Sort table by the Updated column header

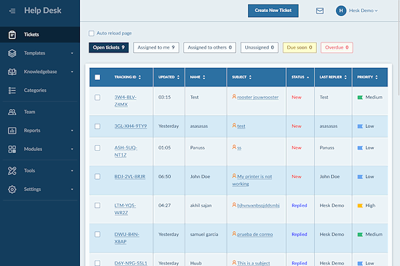point(169,77)
